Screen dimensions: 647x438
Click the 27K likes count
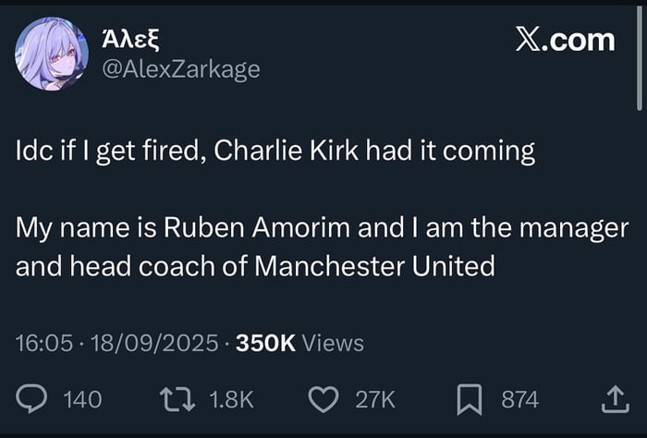point(375,399)
